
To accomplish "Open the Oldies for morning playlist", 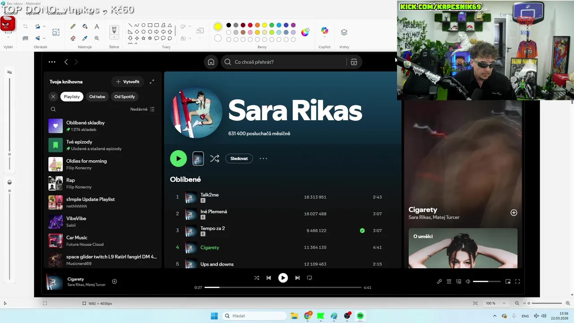I will [103, 164].
